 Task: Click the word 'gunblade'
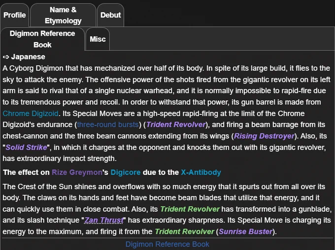(x=314, y=209)
